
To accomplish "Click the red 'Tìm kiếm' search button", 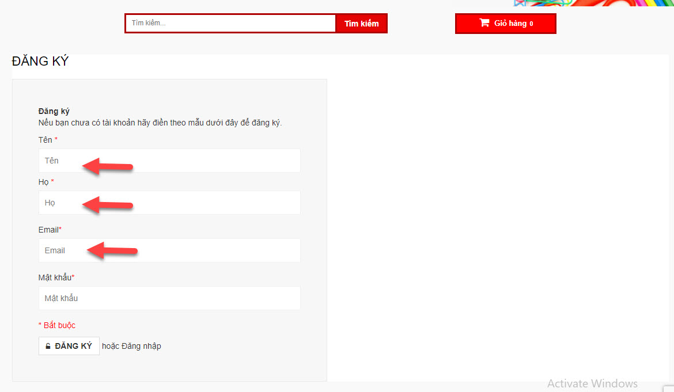I will point(361,24).
